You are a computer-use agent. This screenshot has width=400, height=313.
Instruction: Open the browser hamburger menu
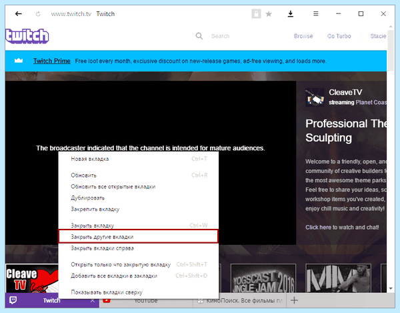tap(315, 14)
